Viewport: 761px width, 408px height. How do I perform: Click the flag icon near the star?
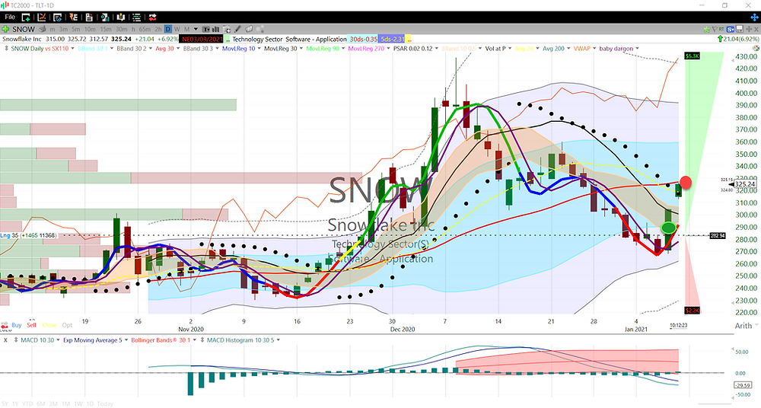[x=715, y=29]
